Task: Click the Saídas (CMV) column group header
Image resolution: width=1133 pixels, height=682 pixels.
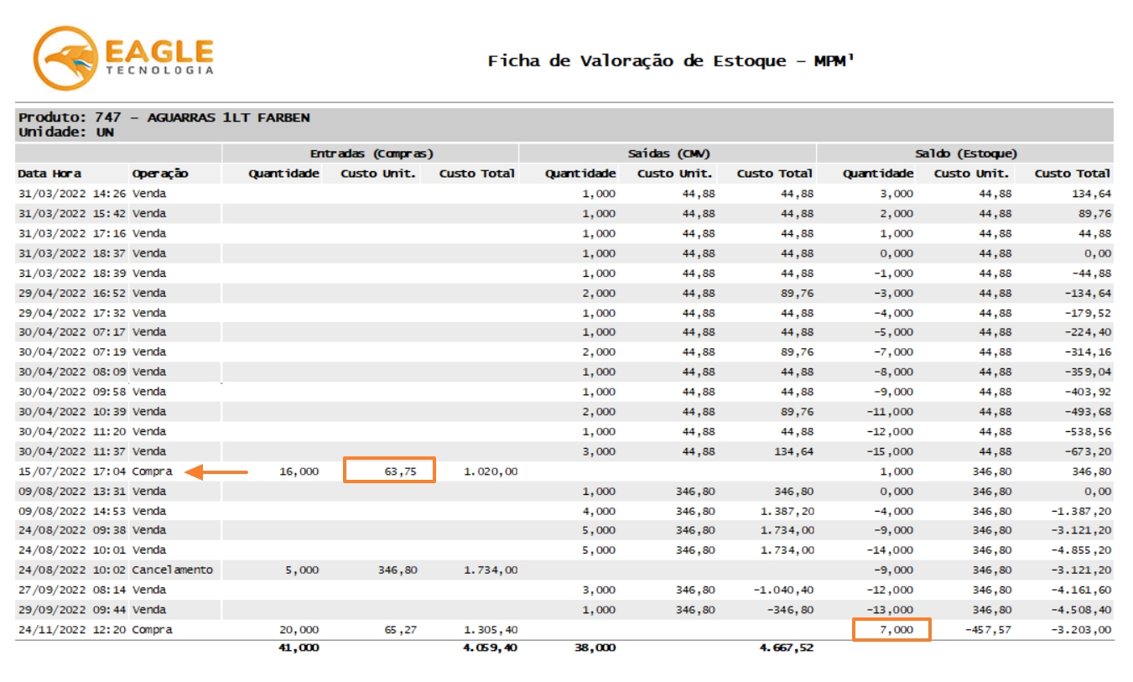Action: (668, 154)
